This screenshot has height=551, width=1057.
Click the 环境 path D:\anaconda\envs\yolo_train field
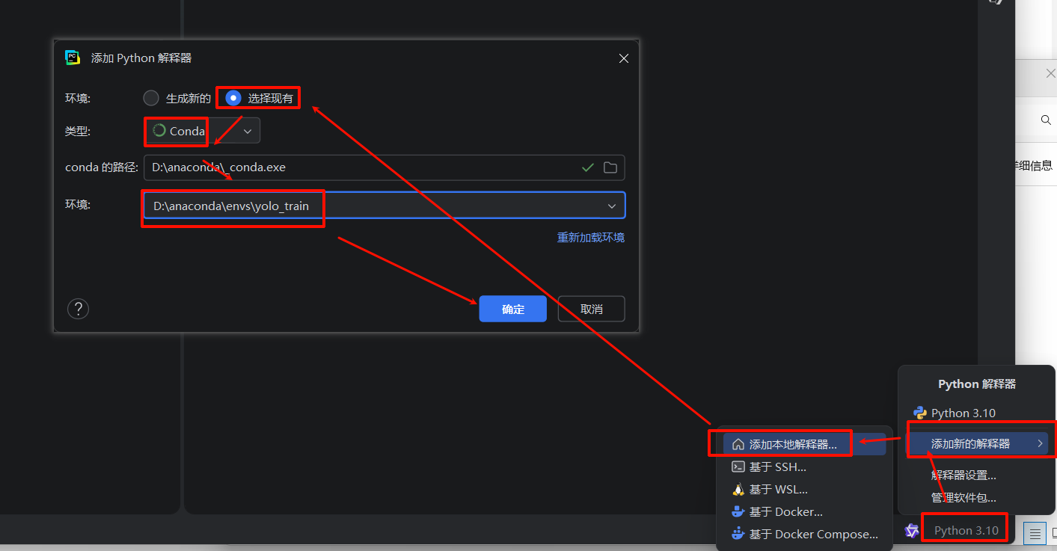tap(384, 206)
